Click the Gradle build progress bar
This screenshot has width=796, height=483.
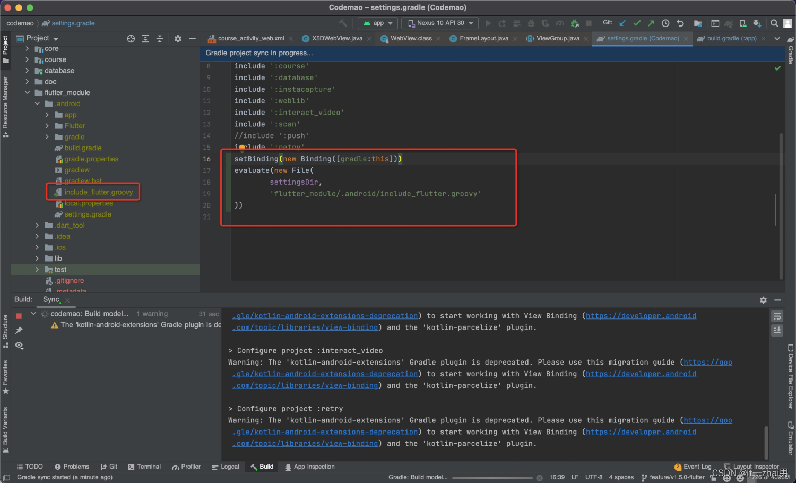point(492,478)
